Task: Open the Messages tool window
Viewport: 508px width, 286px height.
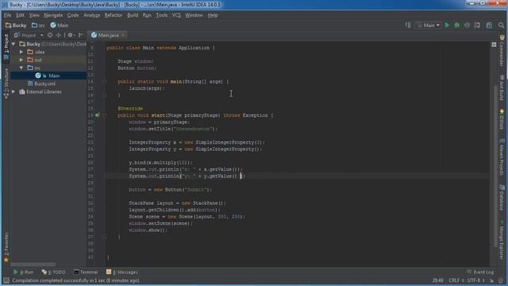Action: (121, 272)
